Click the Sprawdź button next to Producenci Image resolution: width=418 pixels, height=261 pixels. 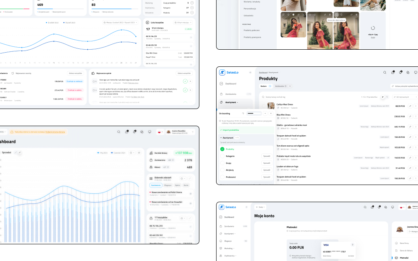pyautogui.click(x=266, y=177)
